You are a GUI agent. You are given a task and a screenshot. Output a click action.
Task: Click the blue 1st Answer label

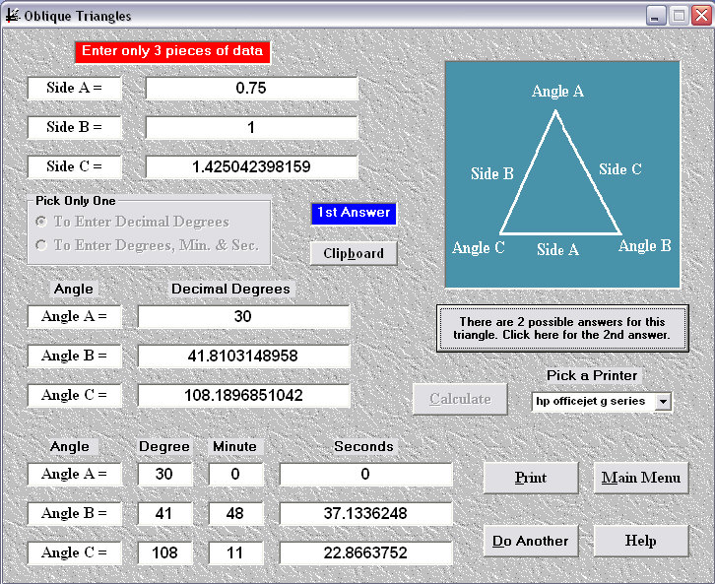pyautogui.click(x=354, y=214)
